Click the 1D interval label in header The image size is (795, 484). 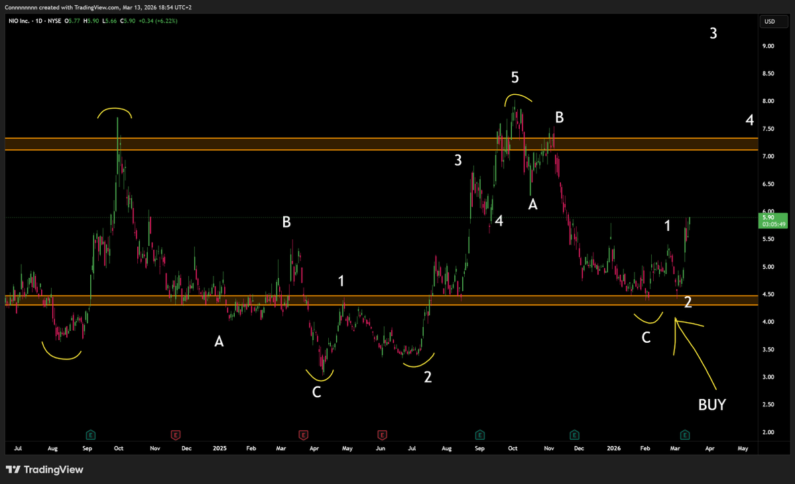click(39, 21)
